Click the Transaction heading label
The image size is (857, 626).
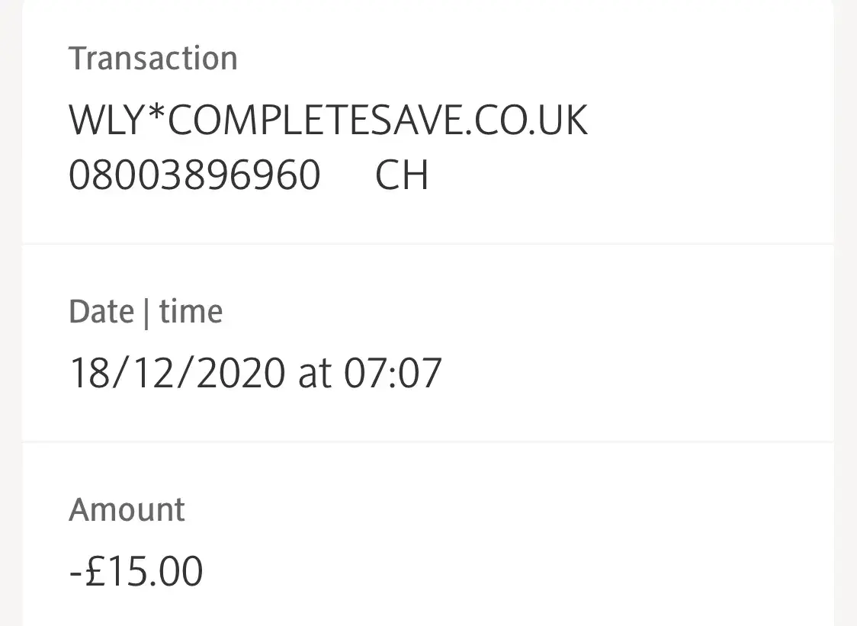coord(152,59)
